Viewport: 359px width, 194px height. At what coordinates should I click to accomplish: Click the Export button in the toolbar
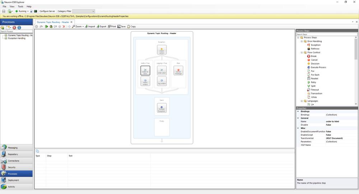[x=101, y=27]
